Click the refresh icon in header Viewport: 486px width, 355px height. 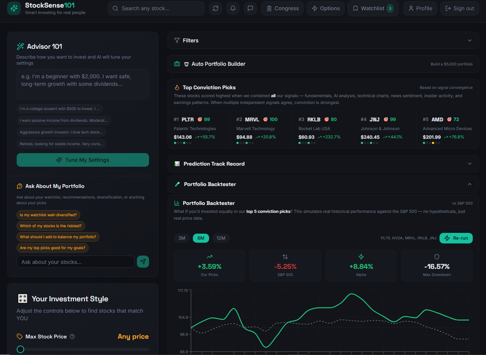216,8
